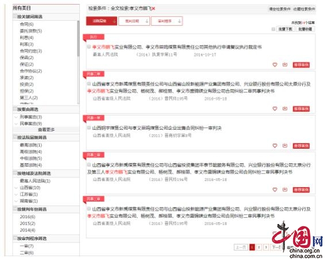Expand the 山西省(10) region node
The height and width of the screenshot is (259, 327).
[16, 188]
